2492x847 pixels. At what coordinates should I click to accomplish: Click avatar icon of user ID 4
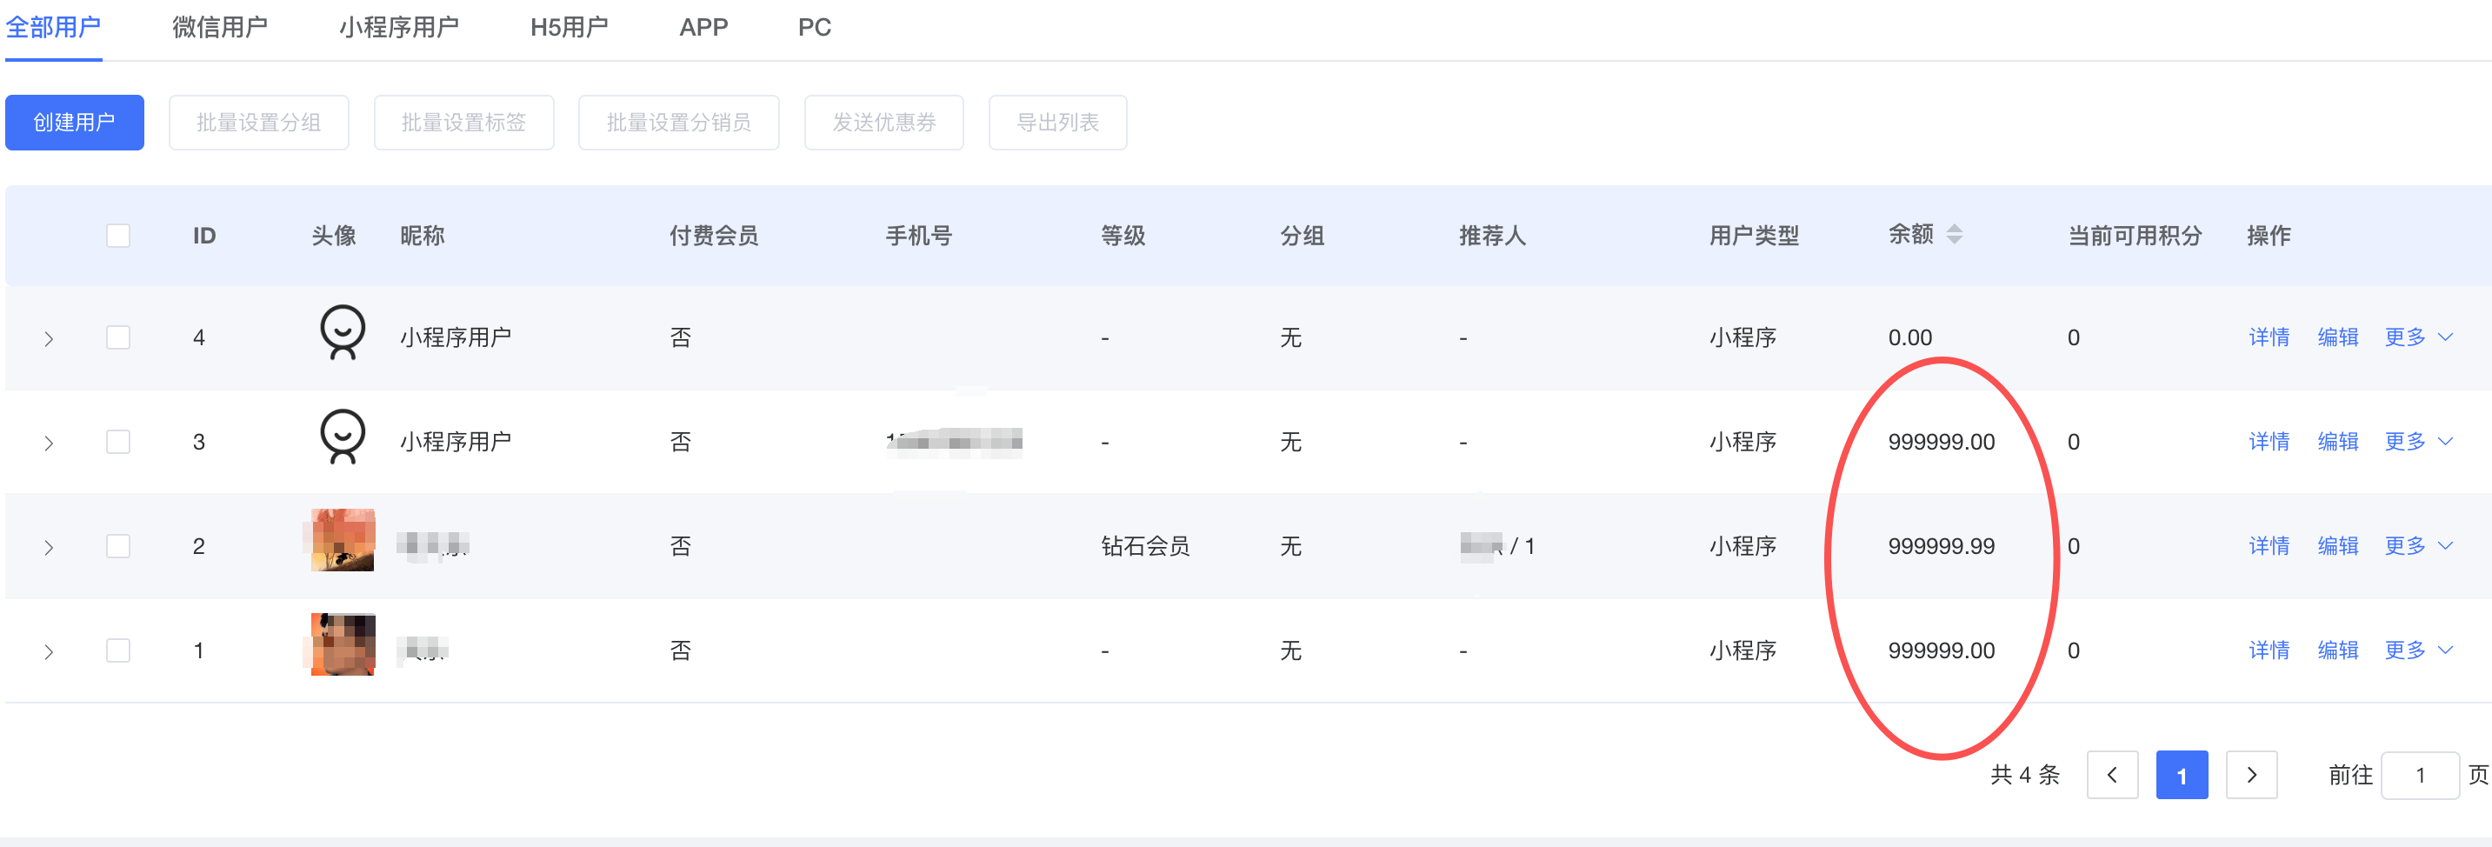click(343, 333)
